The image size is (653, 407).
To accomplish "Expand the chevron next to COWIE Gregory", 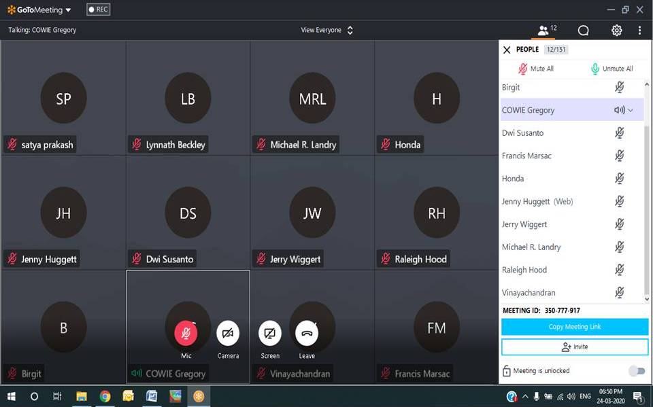I will pos(631,110).
